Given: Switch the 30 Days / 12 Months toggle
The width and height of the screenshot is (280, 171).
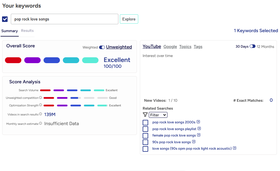Looking at the screenshot, I should 252,46.
